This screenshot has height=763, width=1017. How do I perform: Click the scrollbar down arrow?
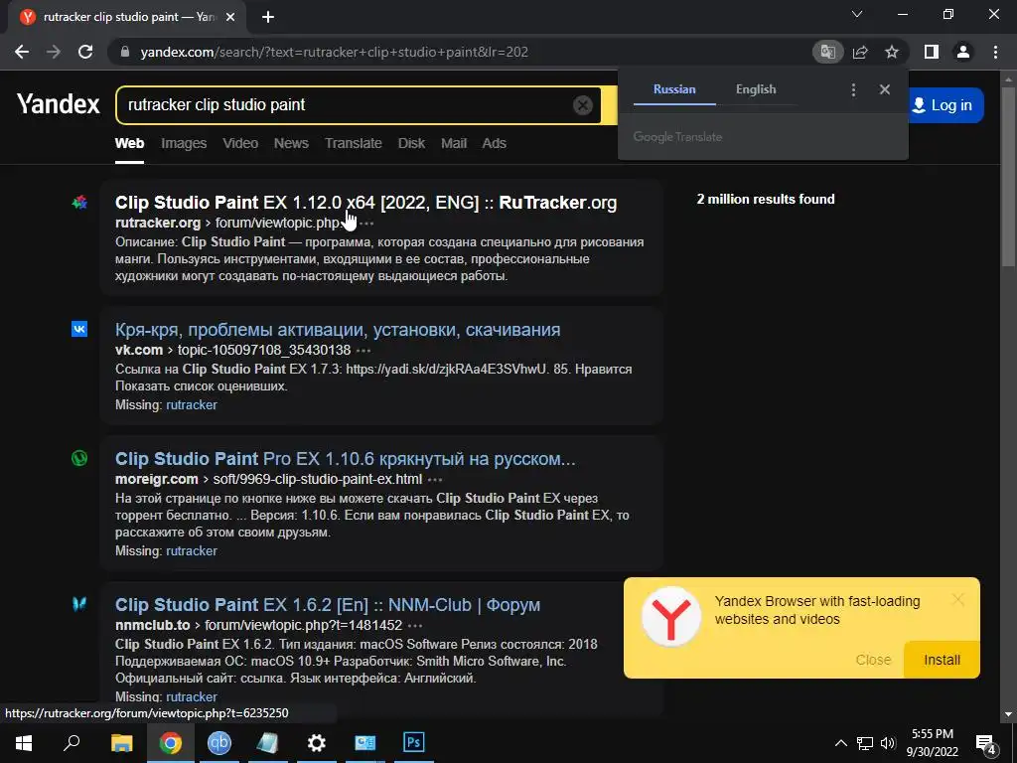pos(1008,714)
